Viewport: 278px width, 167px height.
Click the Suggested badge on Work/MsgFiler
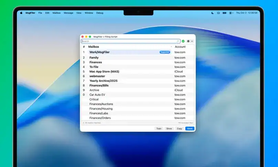coord(165,52)
